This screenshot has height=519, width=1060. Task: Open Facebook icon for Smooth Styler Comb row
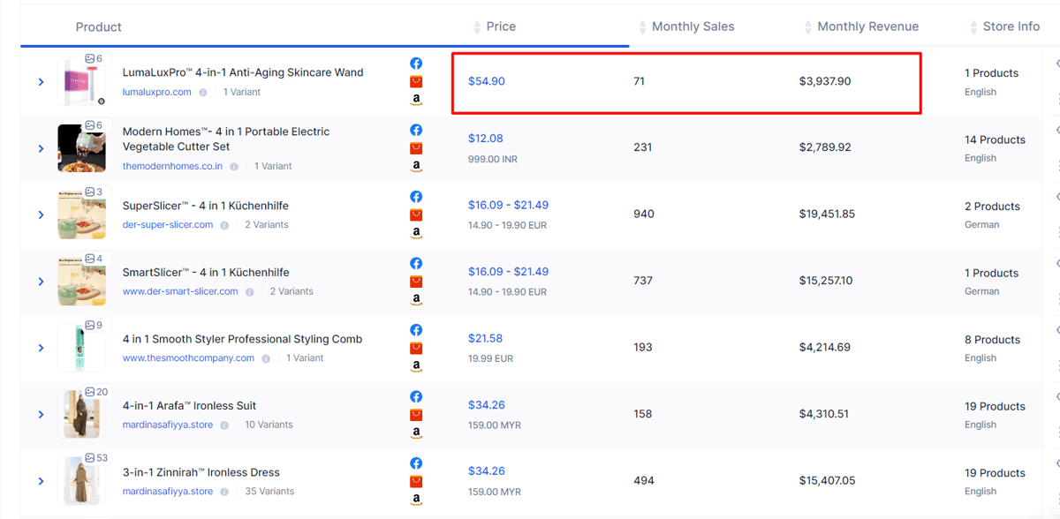pos(416,330)
